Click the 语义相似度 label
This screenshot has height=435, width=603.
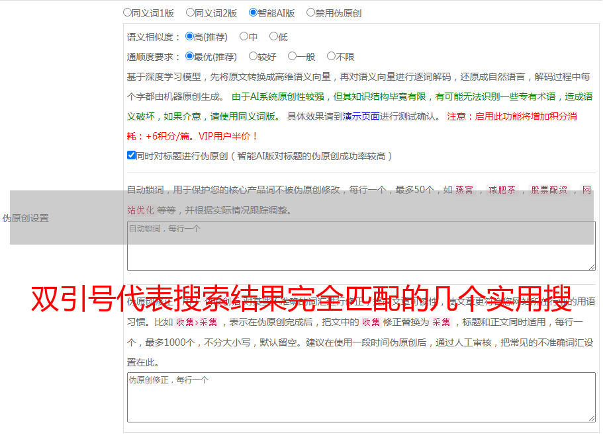pyautogui.click(x=154, y=37)
